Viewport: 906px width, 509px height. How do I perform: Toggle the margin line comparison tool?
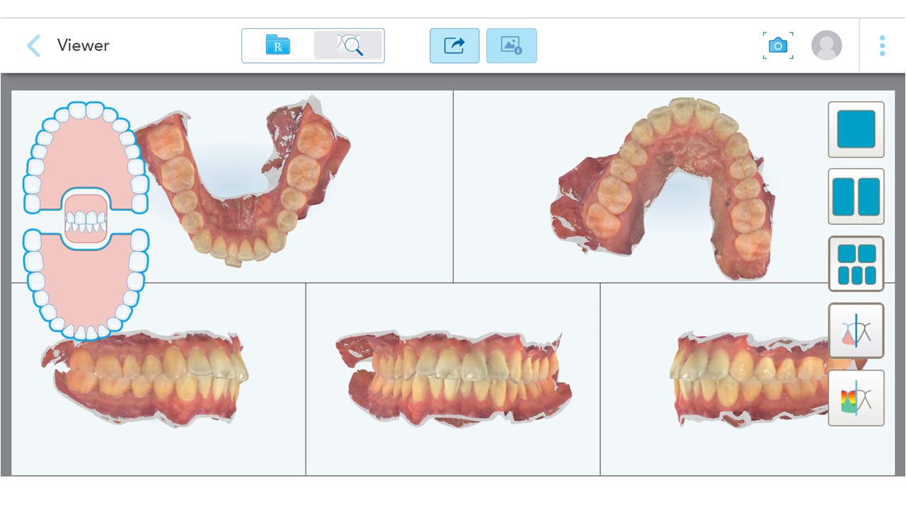pyautogui.click(x=856, y=331)
